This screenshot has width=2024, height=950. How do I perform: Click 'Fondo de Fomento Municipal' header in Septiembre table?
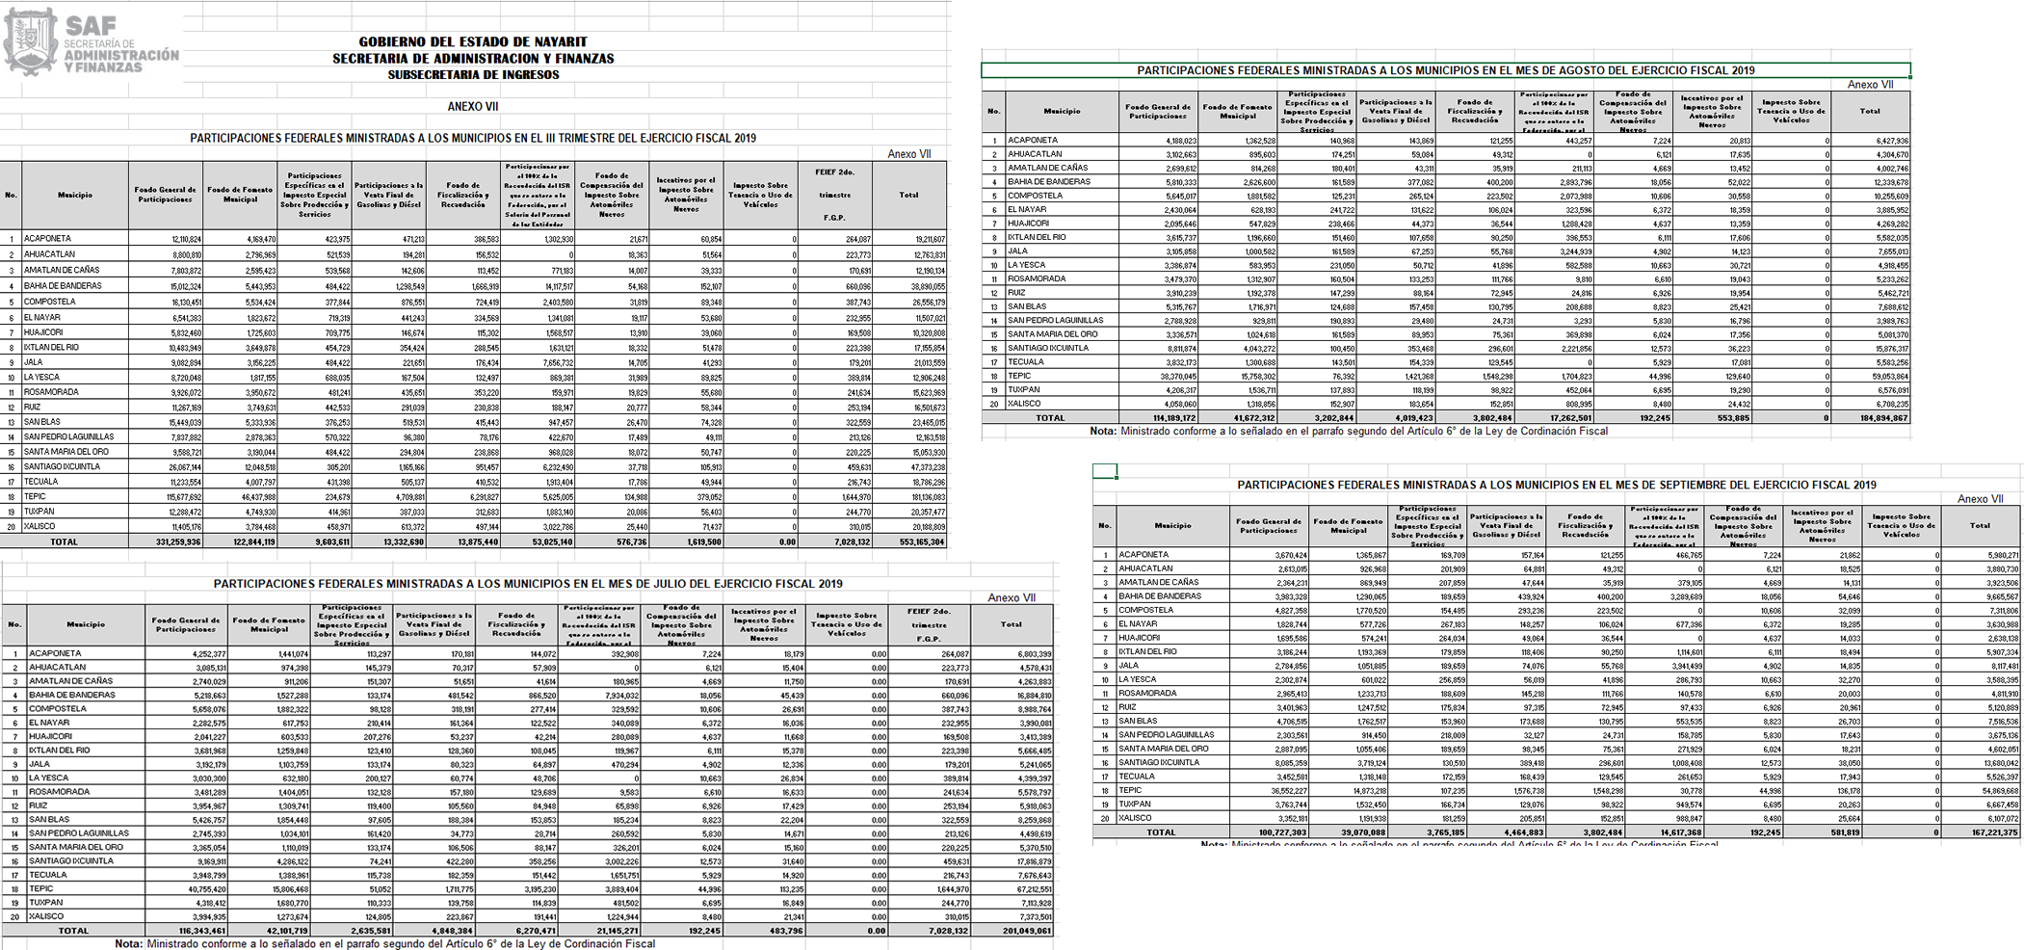pyautogui.click(x=1349, y=526)
